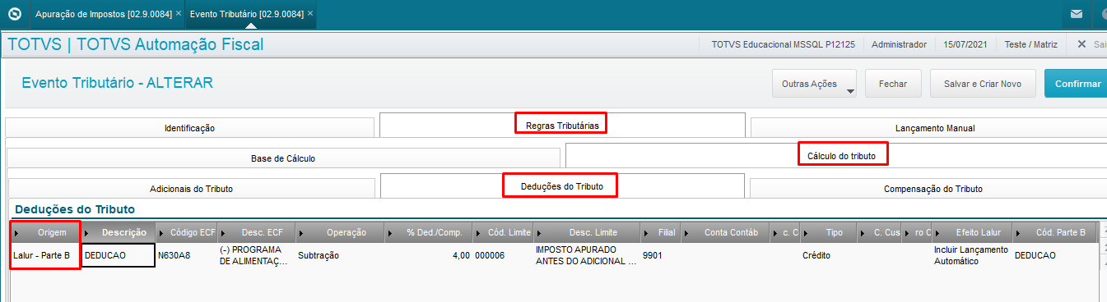Confirm changes with the Confirmar button
The image size is (1107, 302).
[1077, 84]
